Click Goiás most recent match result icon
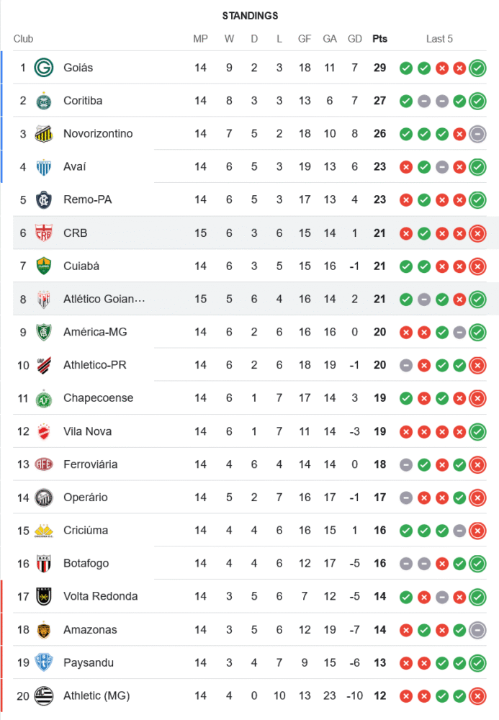This screenshot has height=720, width=499. (x=477, y=68)
